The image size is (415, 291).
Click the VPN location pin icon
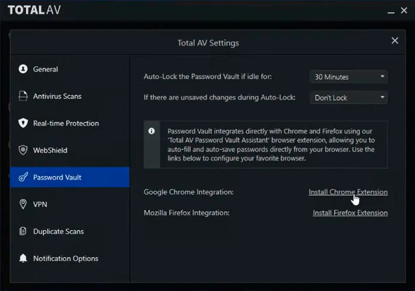[23, 204]
